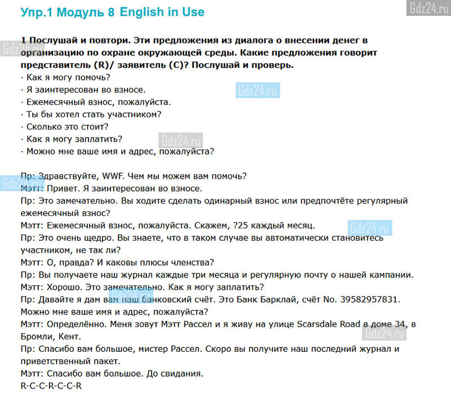
Task: Click line 'Бромли, Кент.'
Action: [x=51, y=337]
